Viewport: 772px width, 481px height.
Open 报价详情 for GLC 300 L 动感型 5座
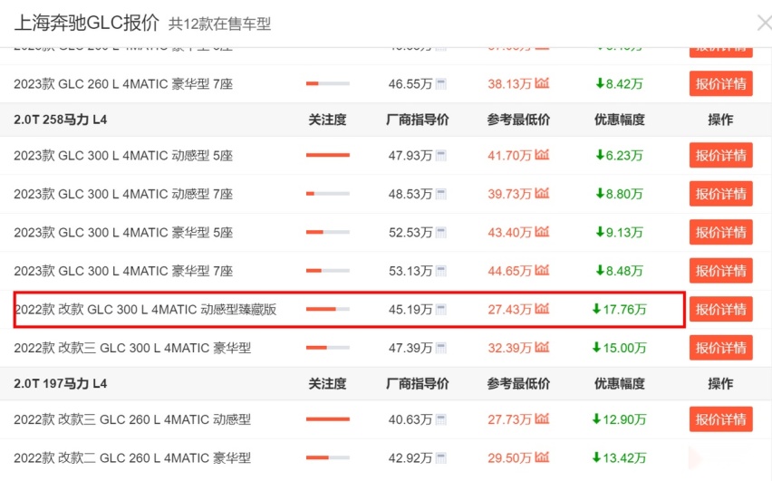pos(720,155)
